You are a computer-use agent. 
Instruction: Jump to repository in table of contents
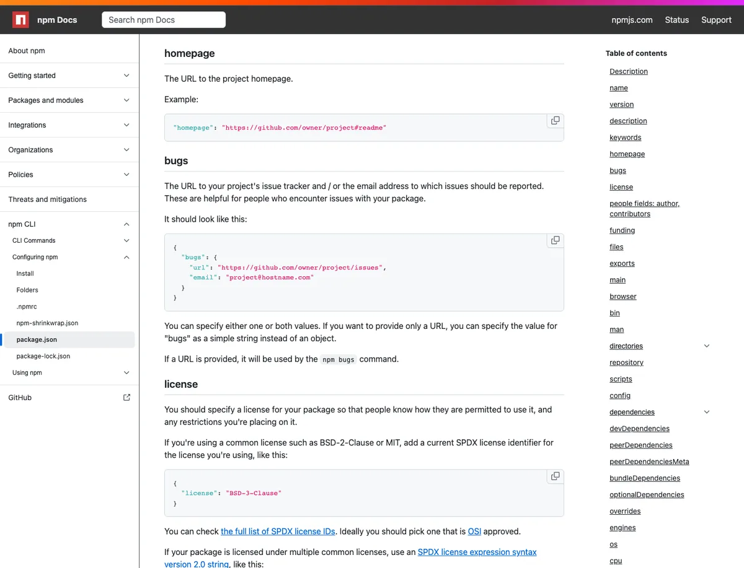[x=626, y=362]
